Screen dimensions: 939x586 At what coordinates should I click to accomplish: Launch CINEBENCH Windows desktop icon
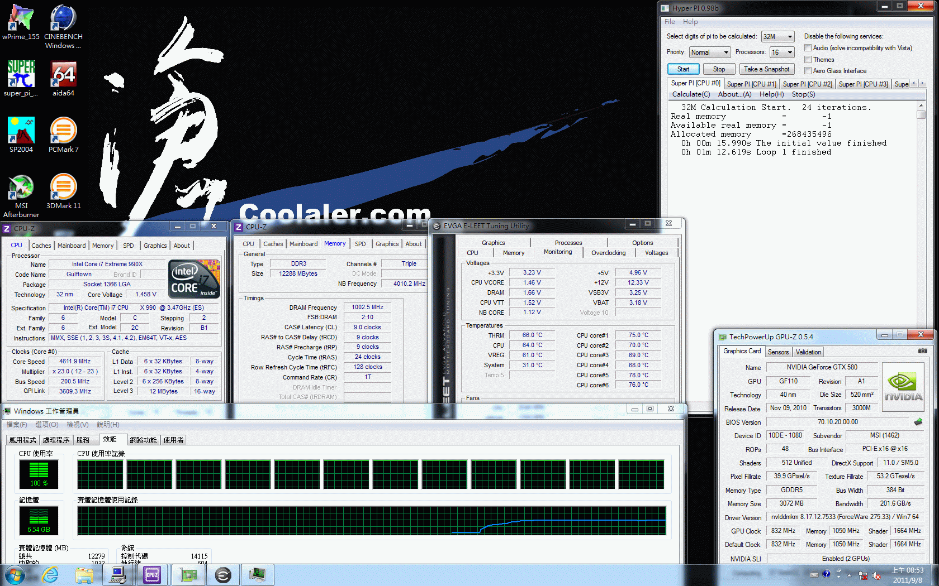(63, 27)
